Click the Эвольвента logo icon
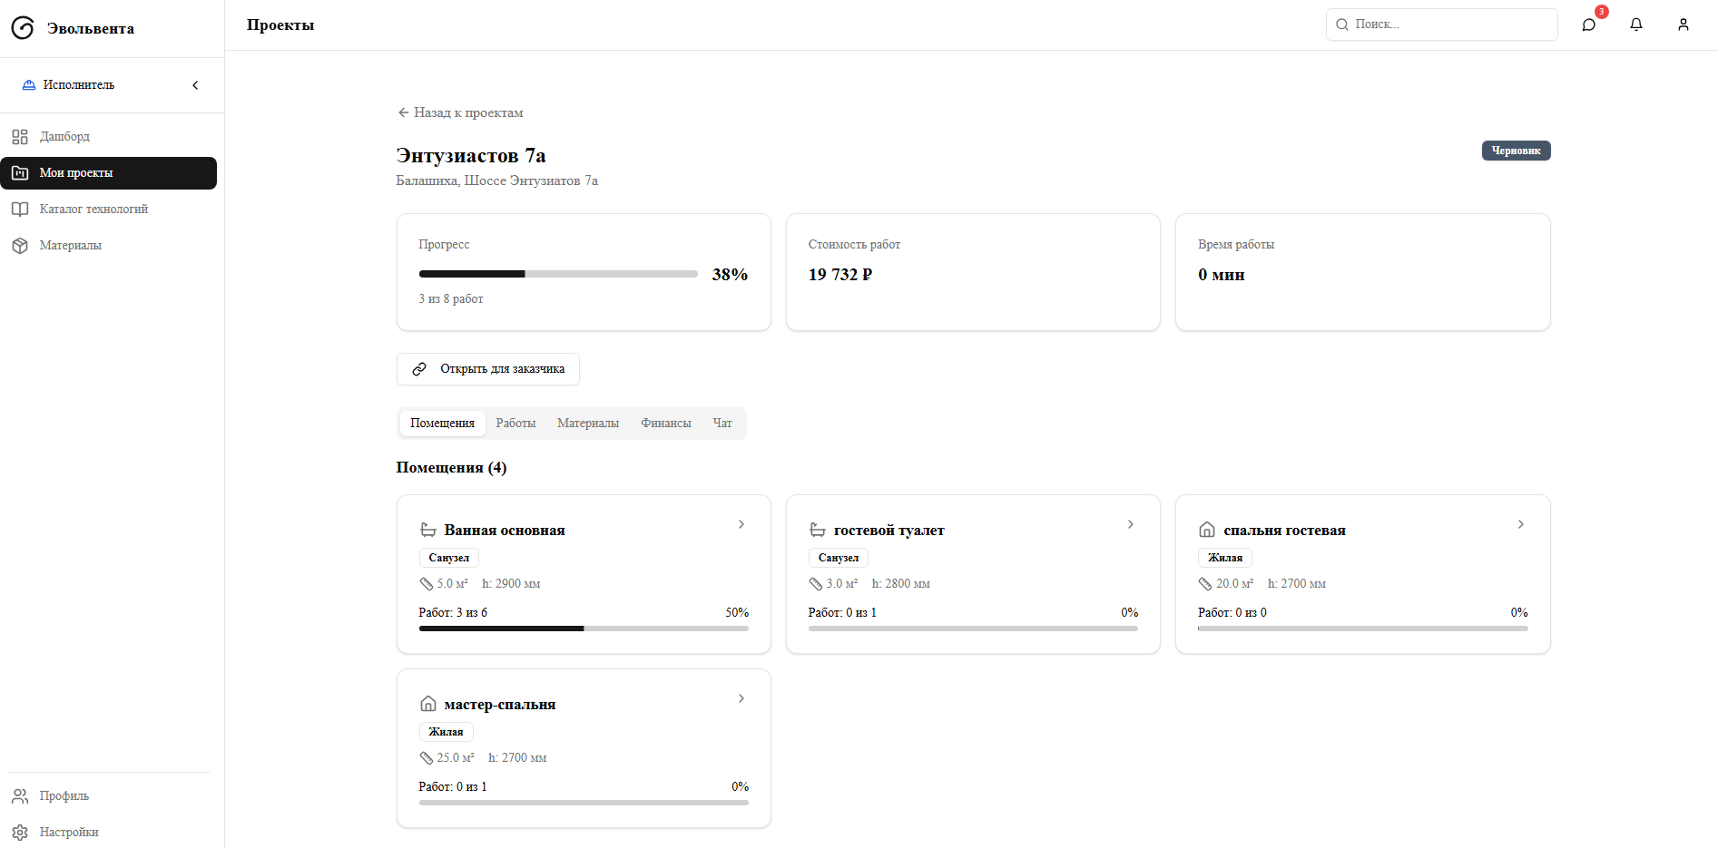1718x848 pixels. [x=23, y=28]
